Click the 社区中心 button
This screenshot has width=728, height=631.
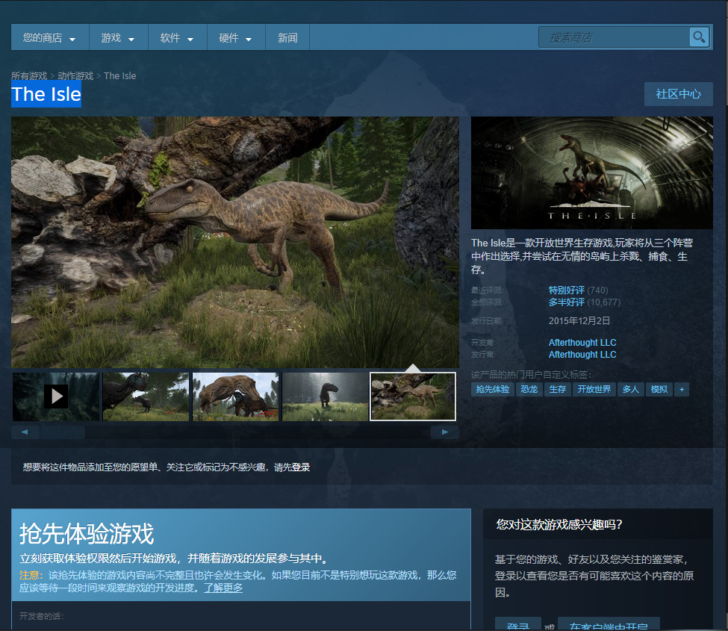tap(678, 94)
